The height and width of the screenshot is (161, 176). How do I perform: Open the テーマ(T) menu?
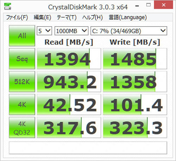[x=67, y=17]
